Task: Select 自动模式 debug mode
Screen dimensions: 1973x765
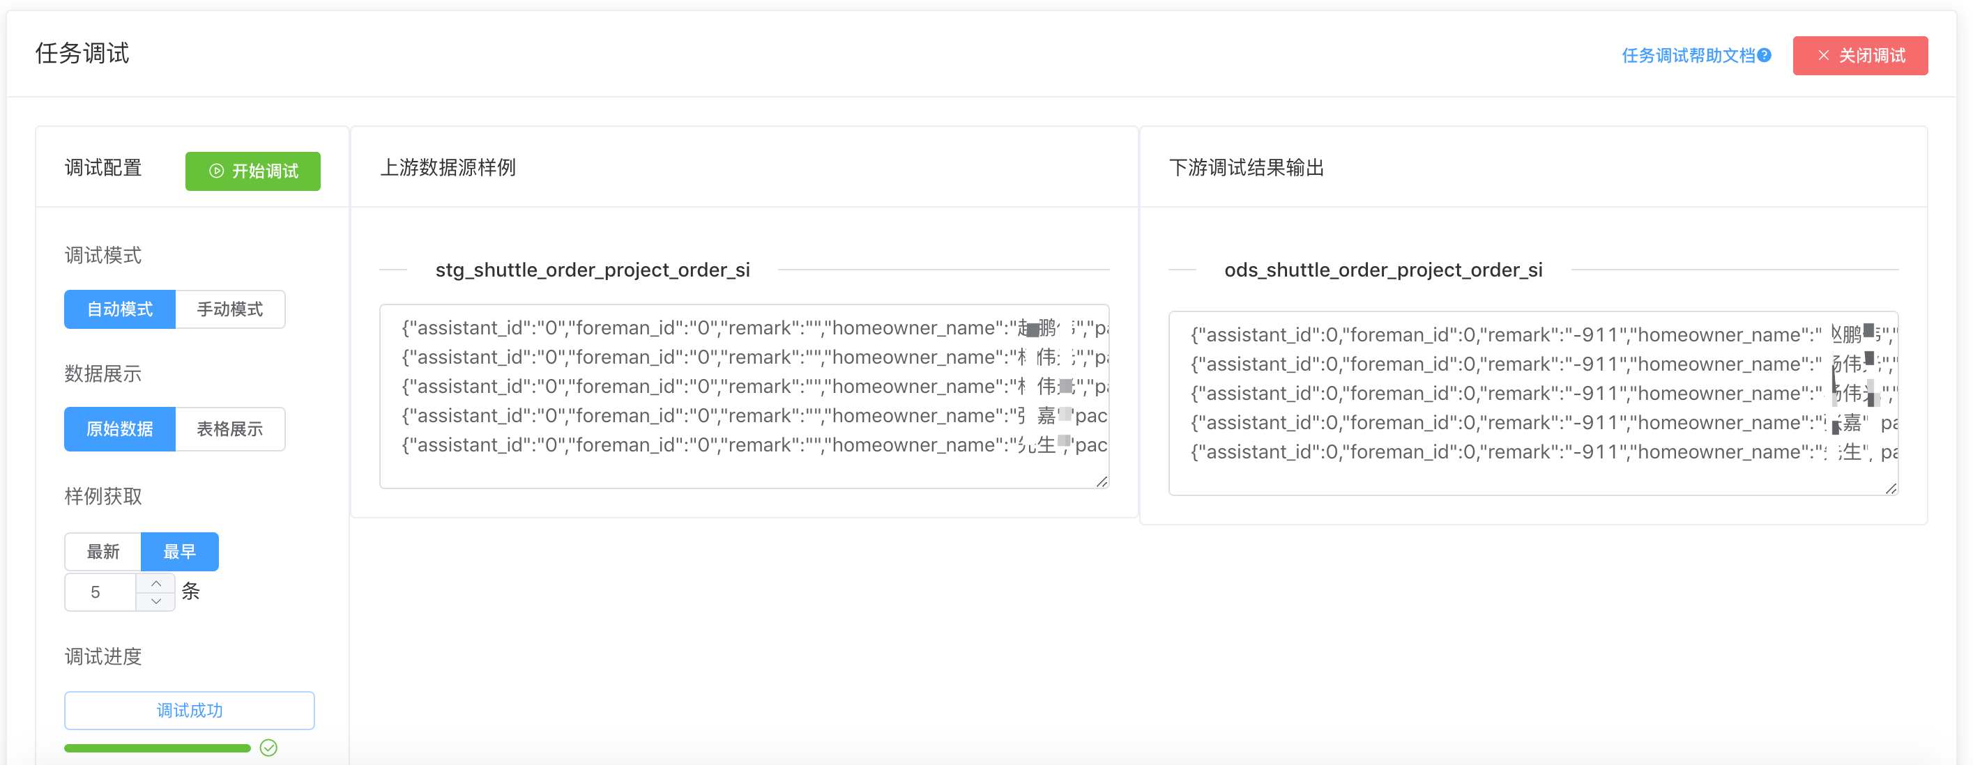Action: point(119,309)
